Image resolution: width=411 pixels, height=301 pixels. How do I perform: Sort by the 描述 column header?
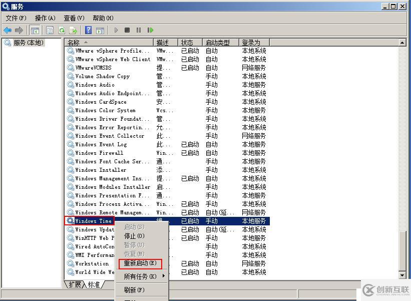tap(166, 43)
